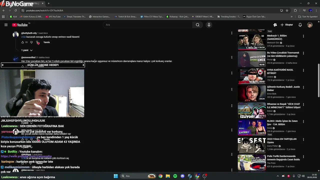The height and width of the screenshot is (180, 320).
Task: Open the 'BLOK3 | Melis İşiten' video title
Action: (282, 123)
